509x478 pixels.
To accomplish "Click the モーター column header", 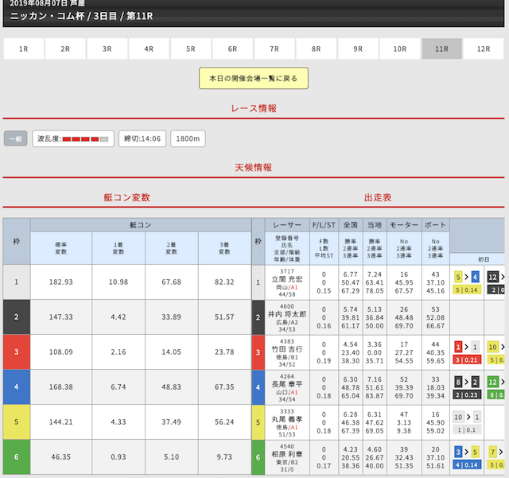I will [404, 225].
